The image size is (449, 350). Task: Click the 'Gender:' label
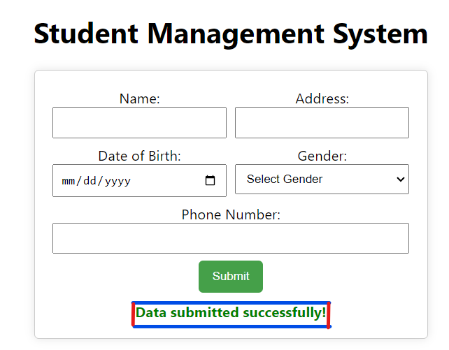tap(322, 156)
